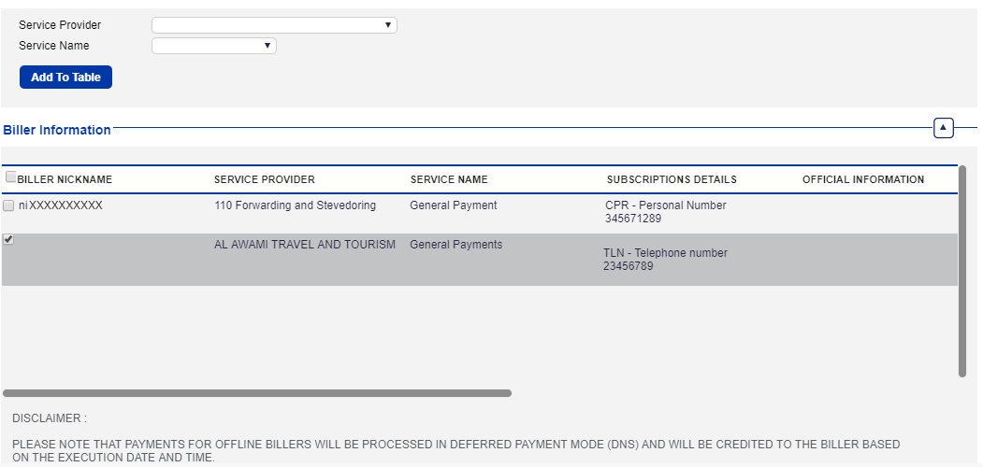Click the Service Name column header

pos(448,179)
